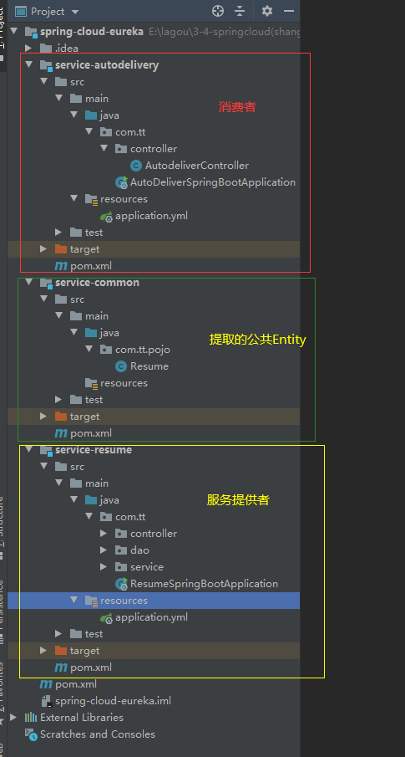Open the Project view dropdown

[74, 11]
